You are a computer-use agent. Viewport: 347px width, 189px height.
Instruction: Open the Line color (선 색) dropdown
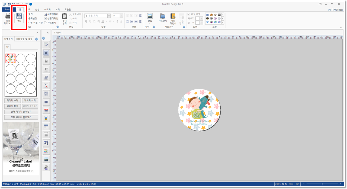(201, 23)
